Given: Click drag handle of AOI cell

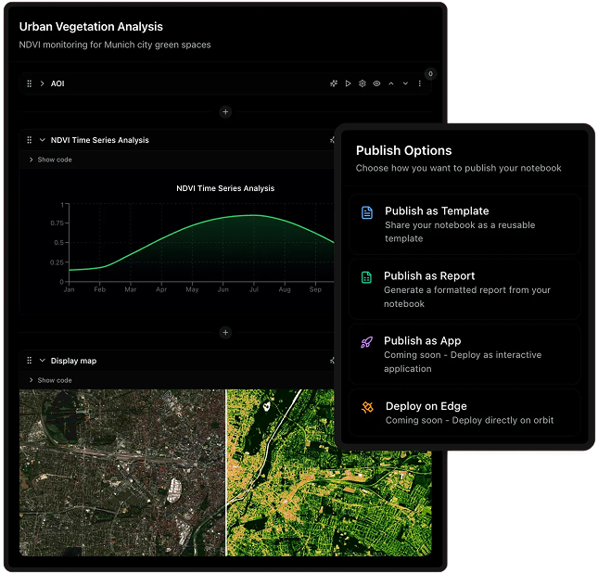Looking at the screenshot, I should click(30, 83).
